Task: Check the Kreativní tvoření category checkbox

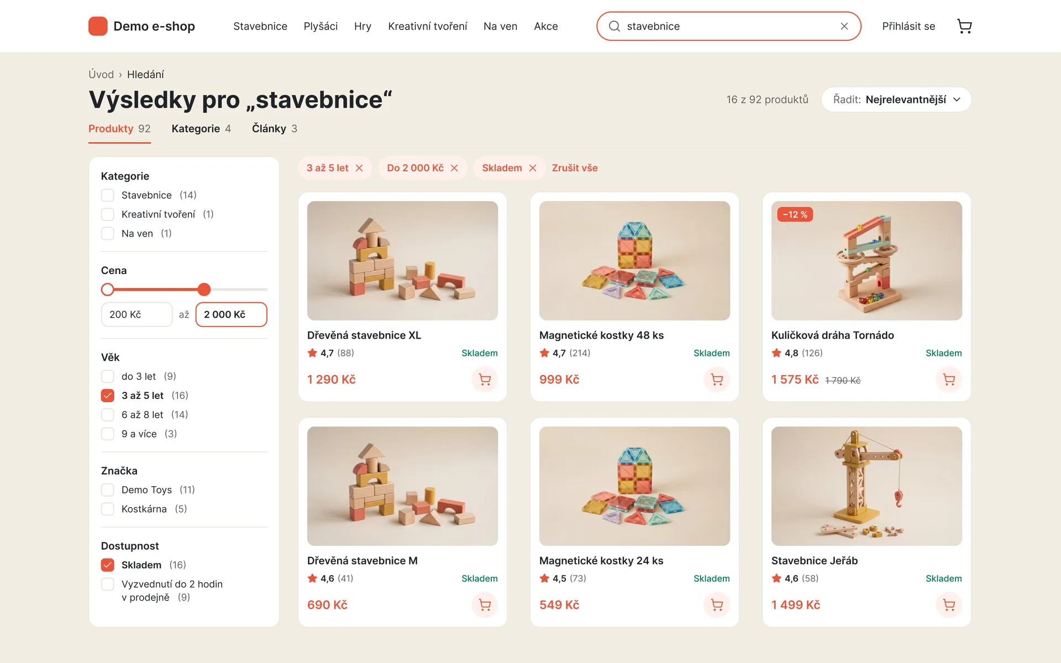Action: point(108,214)
